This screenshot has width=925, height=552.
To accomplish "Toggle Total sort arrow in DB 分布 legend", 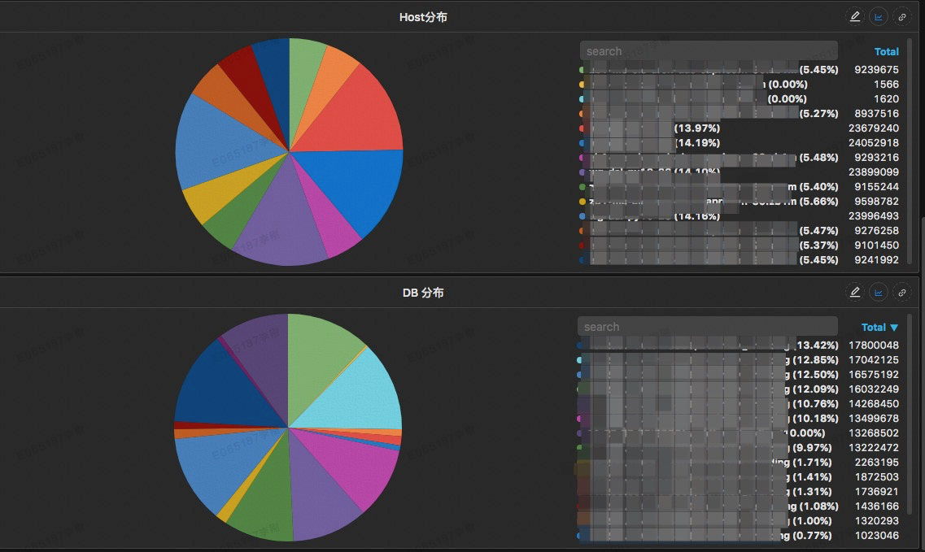I will tap(894, 328).
